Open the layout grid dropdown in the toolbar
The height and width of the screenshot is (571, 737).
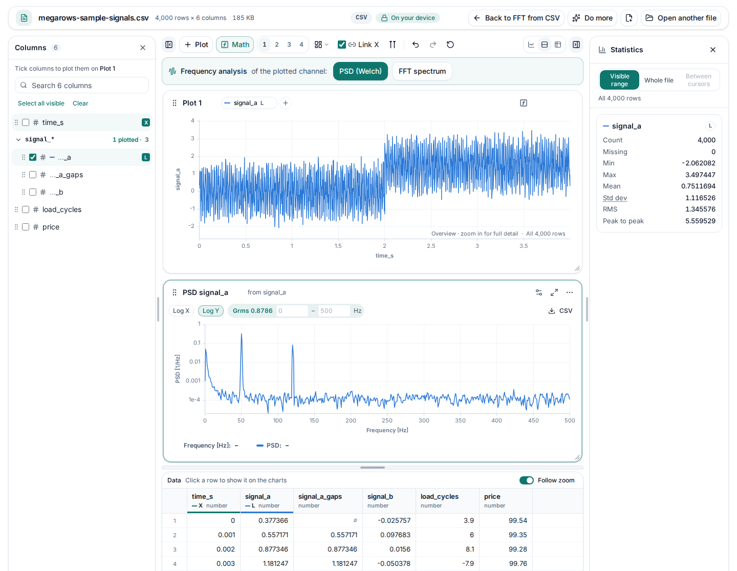pyautogui.click(x=321, y=45)
